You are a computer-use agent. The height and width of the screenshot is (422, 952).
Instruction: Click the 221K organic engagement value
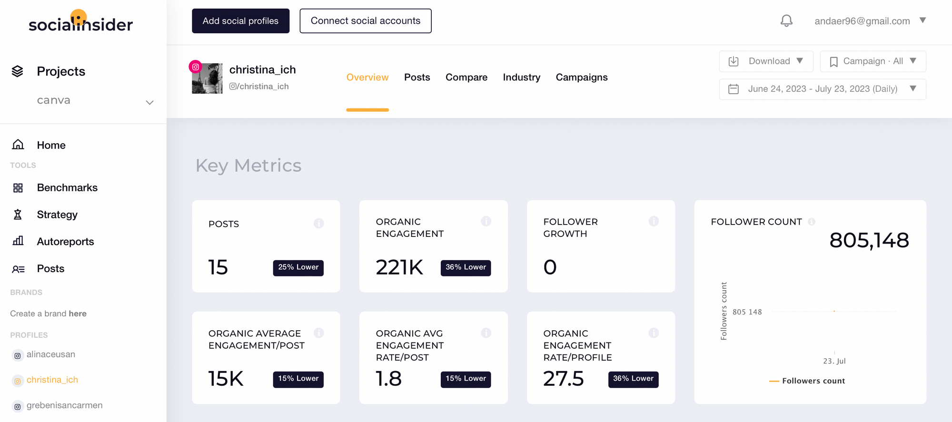point(399,267)
